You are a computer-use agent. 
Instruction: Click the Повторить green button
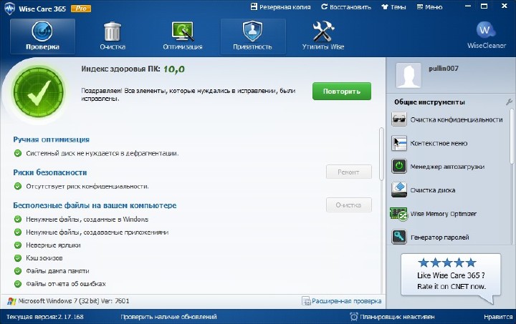[341, 92]
